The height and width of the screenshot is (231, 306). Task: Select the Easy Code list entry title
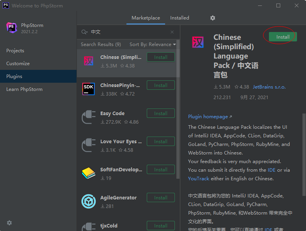112,114
